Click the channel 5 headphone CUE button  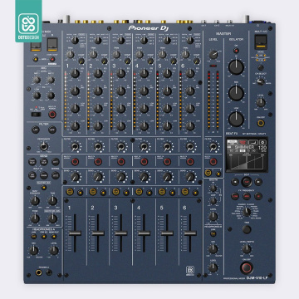162,191
